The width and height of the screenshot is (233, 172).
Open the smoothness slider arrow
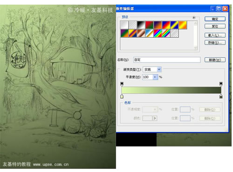click(x=156, y=77)
